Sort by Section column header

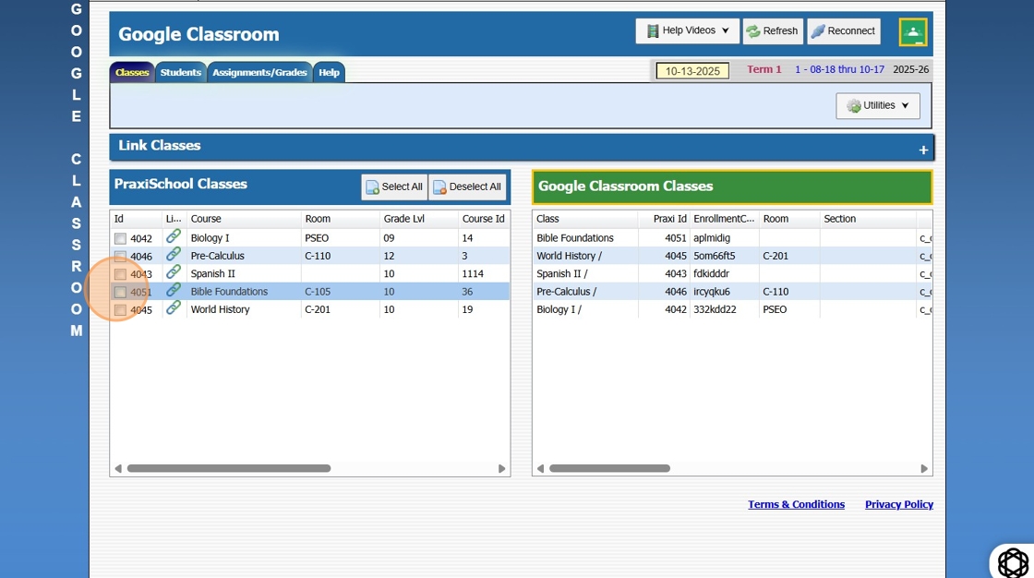(868, 219)
